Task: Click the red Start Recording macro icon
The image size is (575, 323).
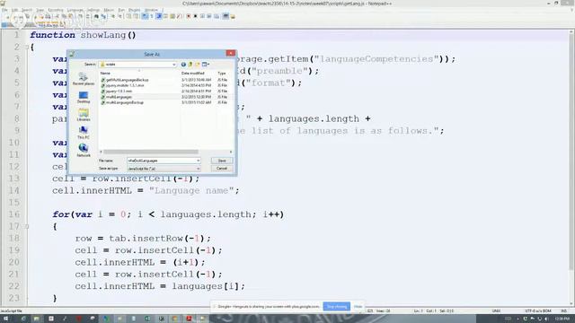Action: [189, 16]
